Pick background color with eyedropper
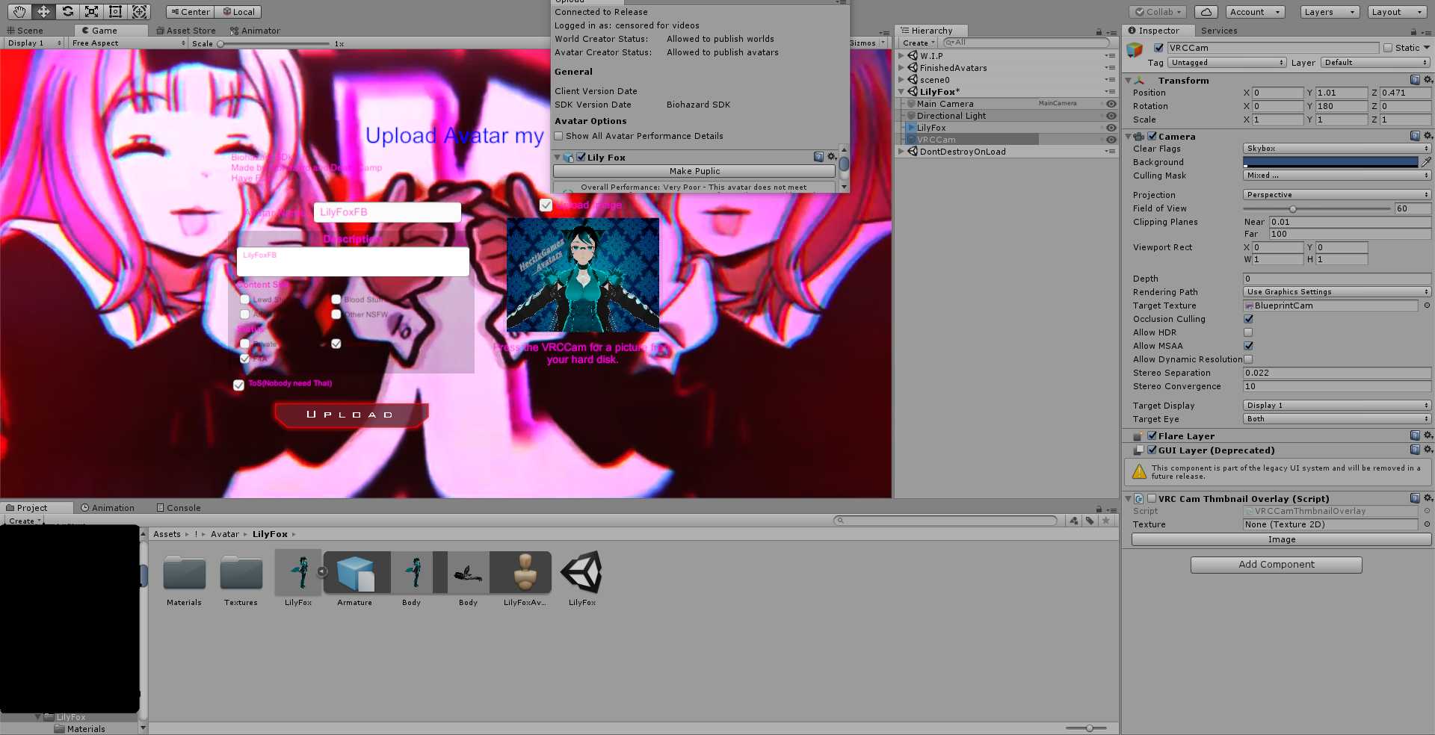 point(1426,162)
